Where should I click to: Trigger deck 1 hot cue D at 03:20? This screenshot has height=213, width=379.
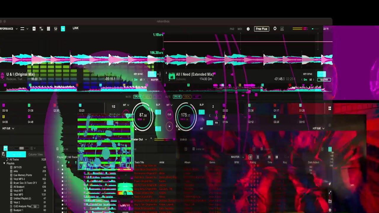pyautogui.click(x=80, y=105)
